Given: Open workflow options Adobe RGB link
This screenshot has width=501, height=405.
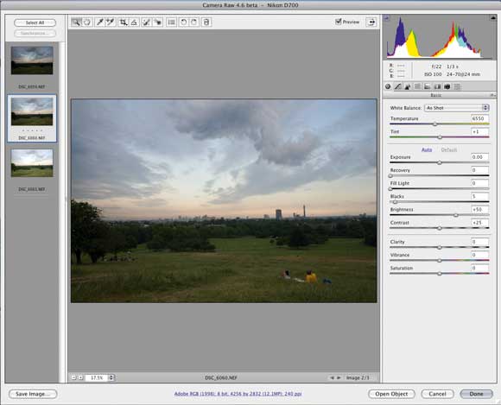Looking at the screenshot, I should pos(238,394).
